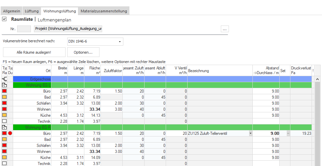Click the Ort column header
Viewport: 322px width, 166px height.
click(x=32, y=70)
